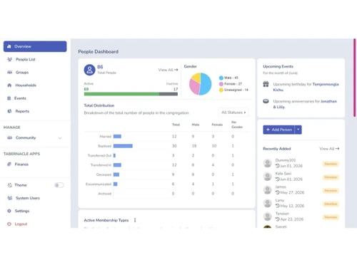
Task: Click the birthday gift icon
Action: click(266, 84)
